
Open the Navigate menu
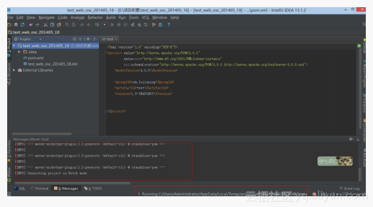pyautogui.click(x=47, y=17)
